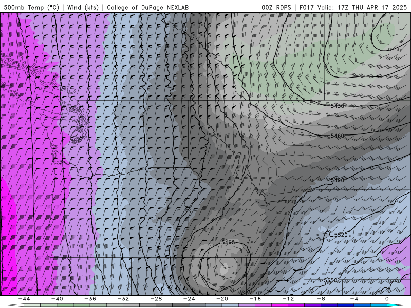
Task: Select the "College of DuPage NEXLAB" credit text
Action: pos(147,7)
